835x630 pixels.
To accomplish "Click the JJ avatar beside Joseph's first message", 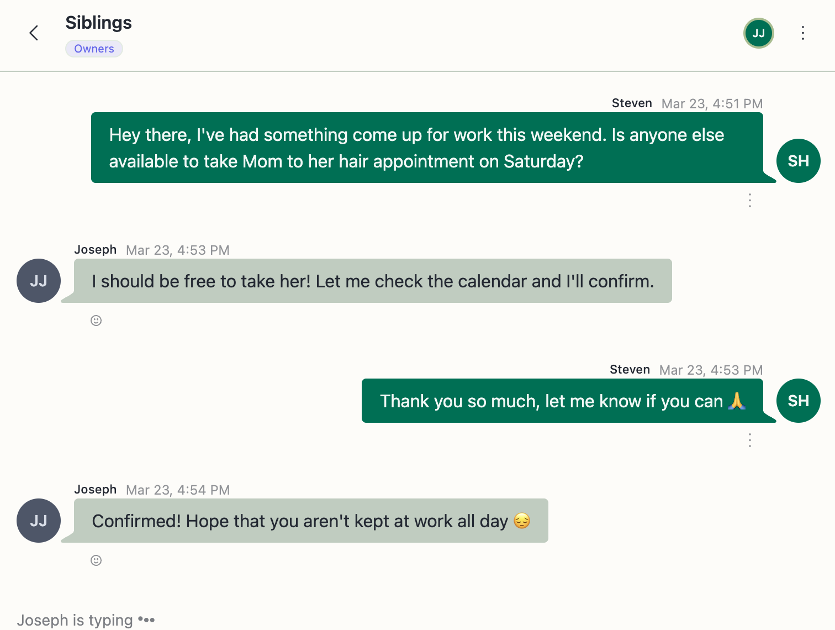I will point(38,281).
